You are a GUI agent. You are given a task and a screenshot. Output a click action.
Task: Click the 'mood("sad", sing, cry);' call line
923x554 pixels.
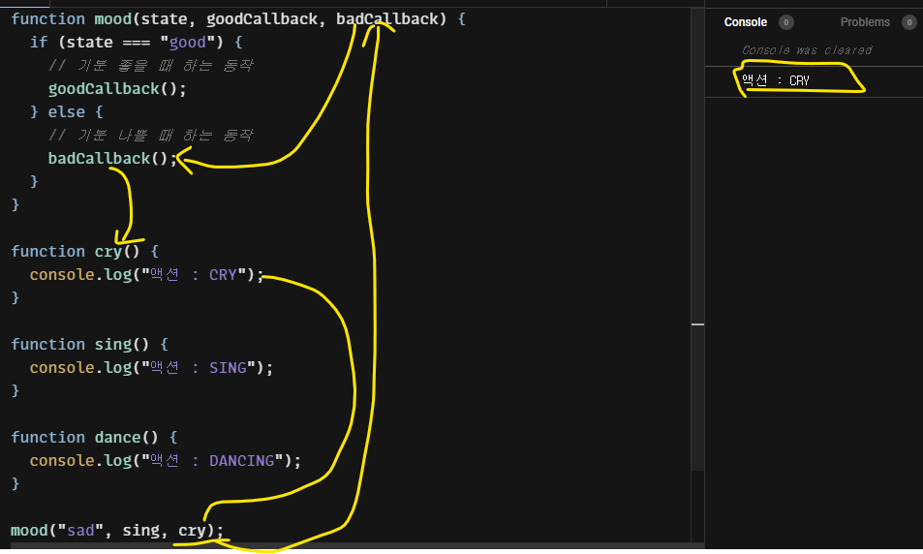click(117, 531)
